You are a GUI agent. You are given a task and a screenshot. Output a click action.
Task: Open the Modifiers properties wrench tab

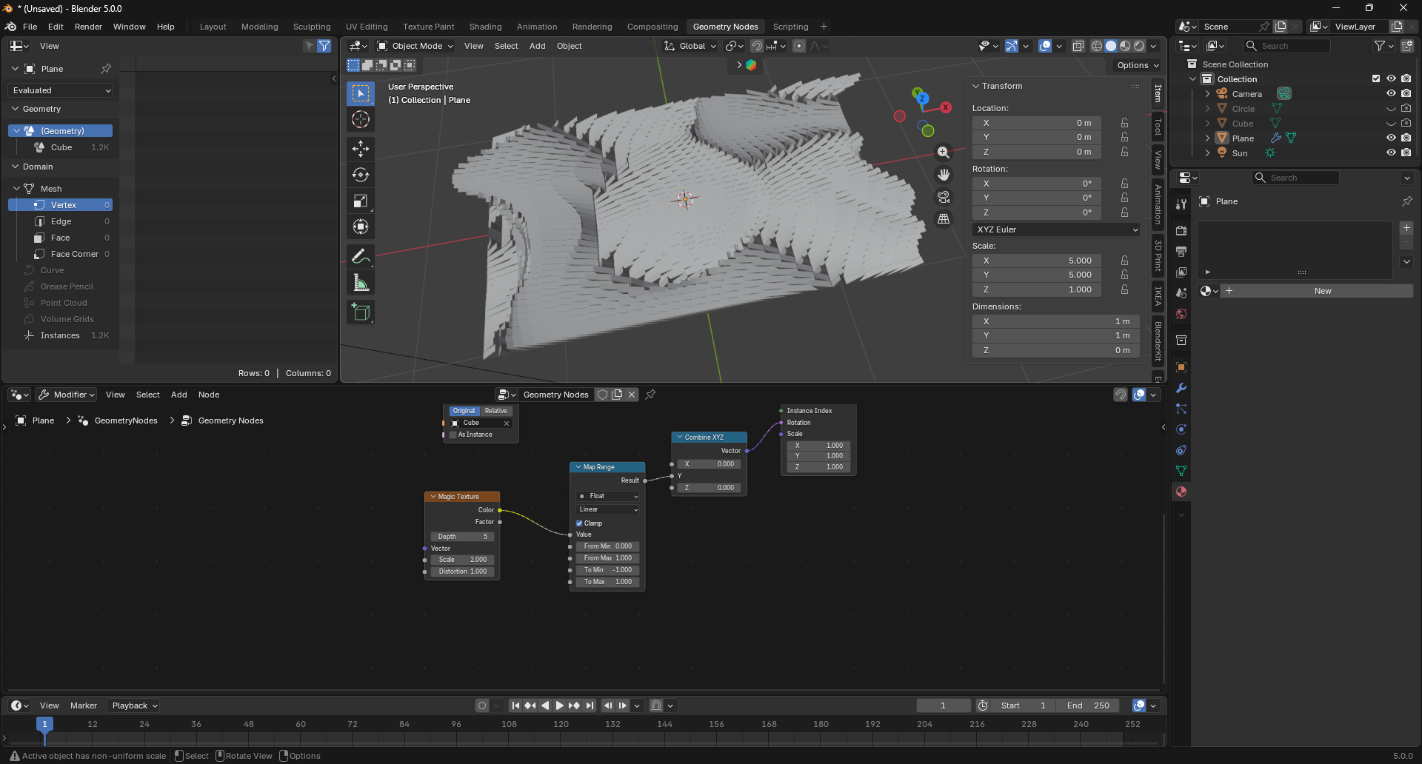point(1181,388)
